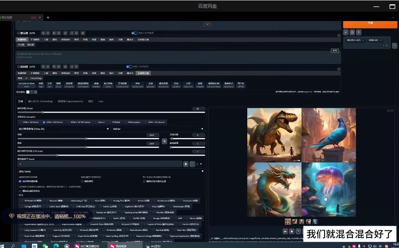The height and width of the screenshot is (248, 399).
Task: Open Microsoft Edge from the taskbar
Action: tap(56, 246)
